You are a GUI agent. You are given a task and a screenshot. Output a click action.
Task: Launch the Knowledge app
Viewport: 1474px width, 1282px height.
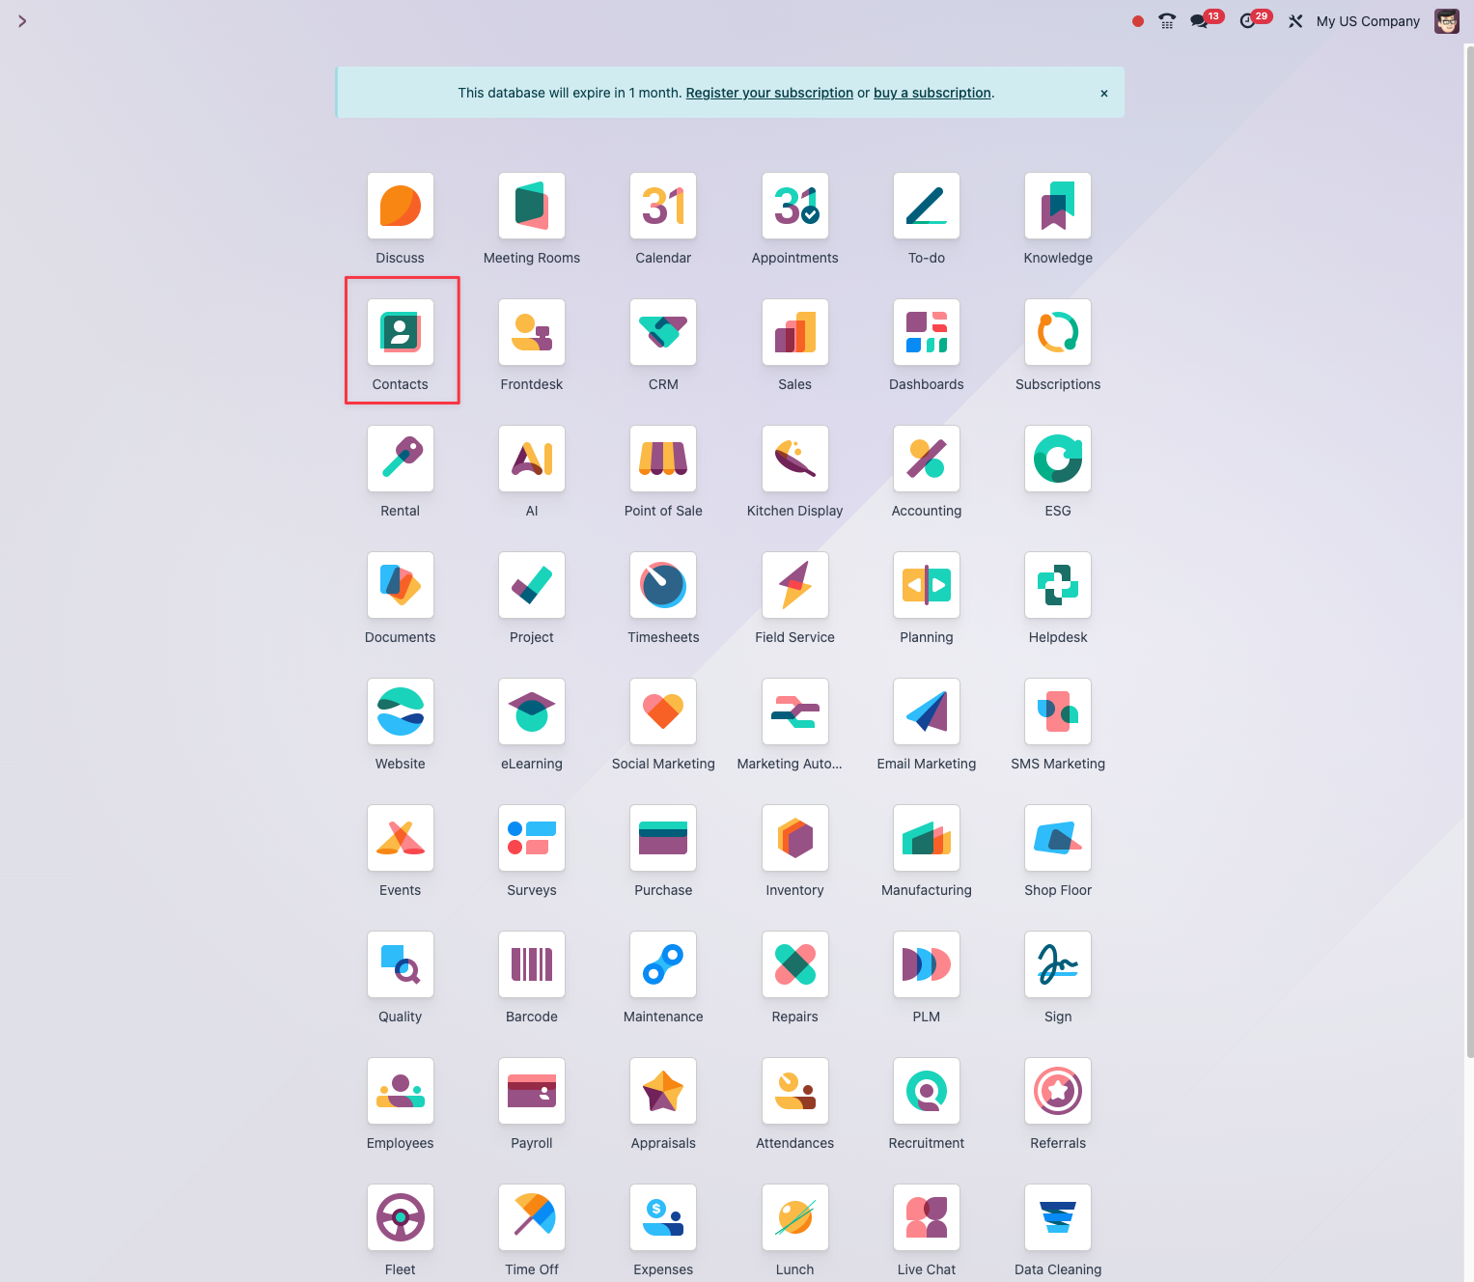coord(1058,206)
